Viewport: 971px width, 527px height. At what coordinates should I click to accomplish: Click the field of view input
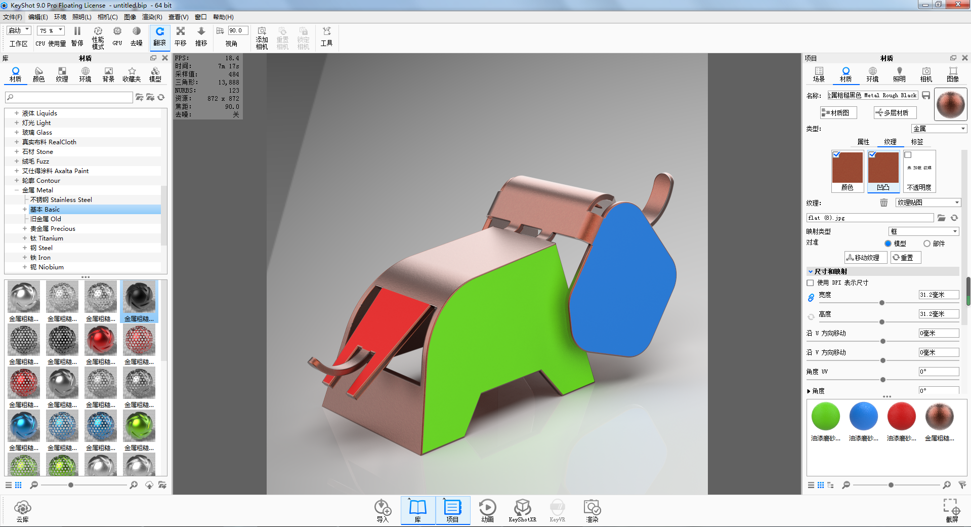click(238, 31)
